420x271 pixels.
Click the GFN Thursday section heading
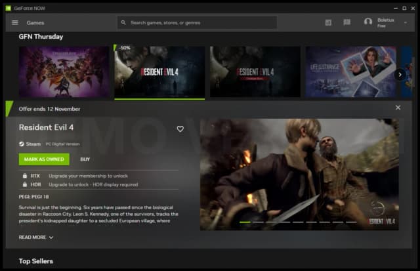[x=41, y=37]
